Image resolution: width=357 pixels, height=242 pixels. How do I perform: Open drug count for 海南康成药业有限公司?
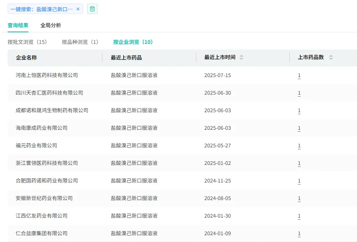(299, 128)
